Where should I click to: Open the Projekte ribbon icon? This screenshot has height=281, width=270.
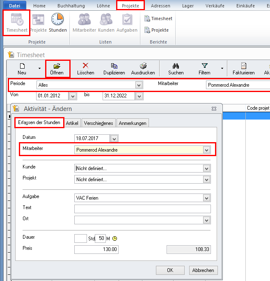click(38, 23)
